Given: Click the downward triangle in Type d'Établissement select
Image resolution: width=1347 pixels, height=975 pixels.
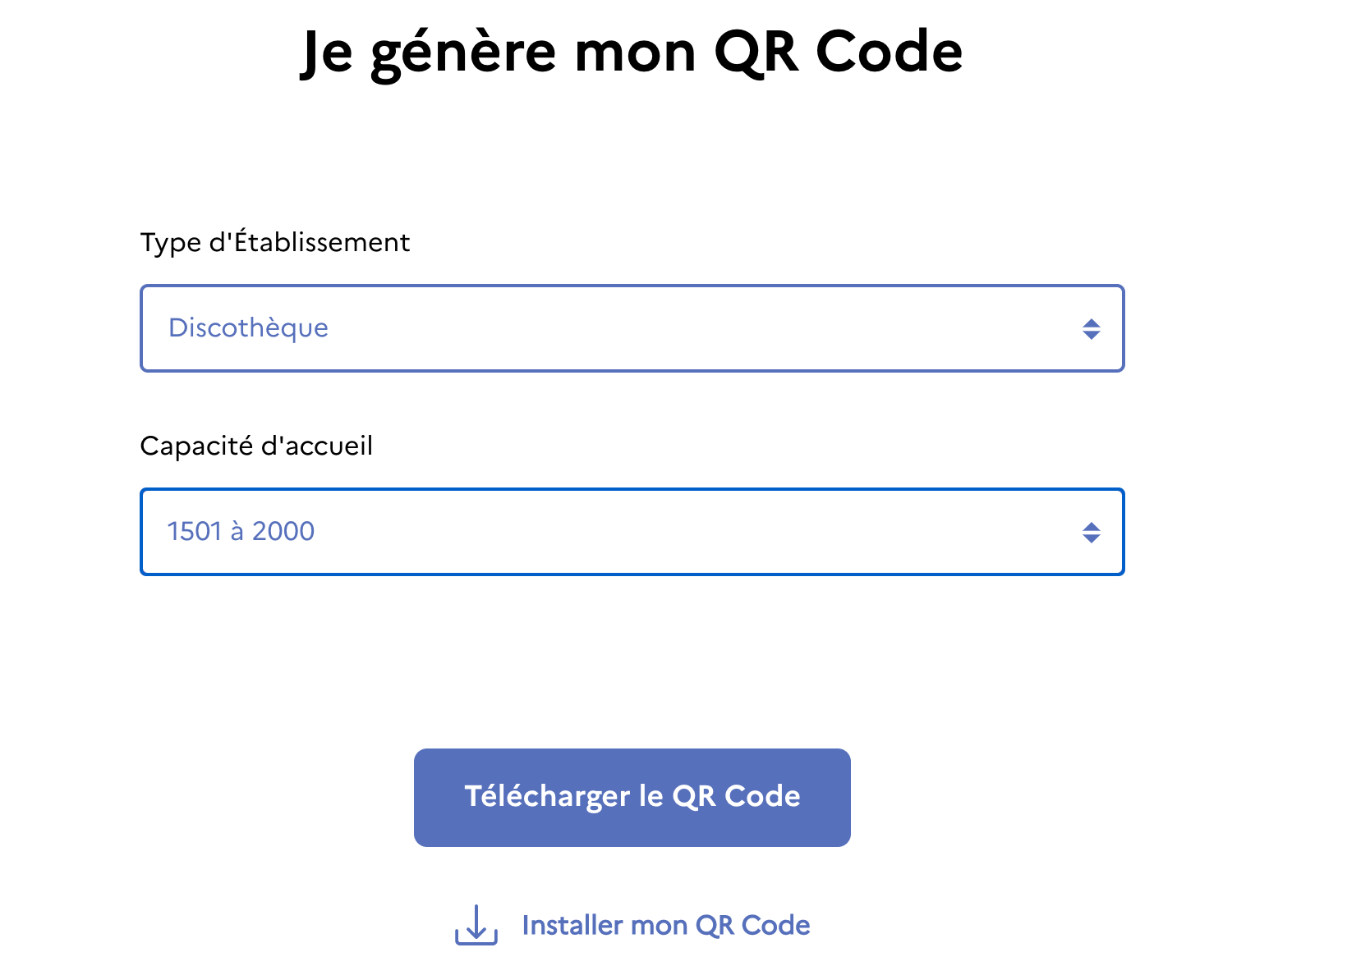Looking at the screenshot, I should [x=1091, y=335].
